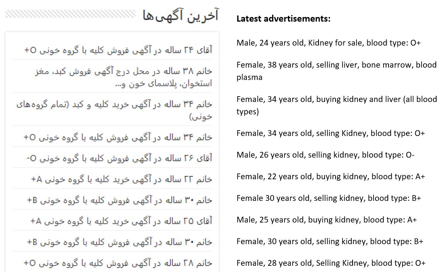Click the "Latest advertisements:" English heading
The height and width of the screenshot is (277, 442).
point(283,19)
